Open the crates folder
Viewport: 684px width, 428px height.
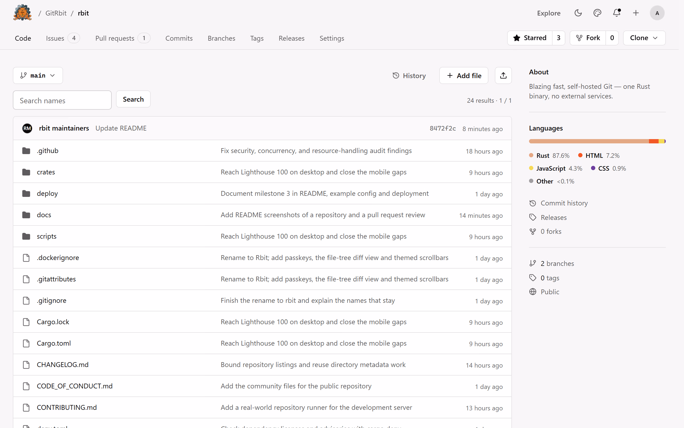46,172
